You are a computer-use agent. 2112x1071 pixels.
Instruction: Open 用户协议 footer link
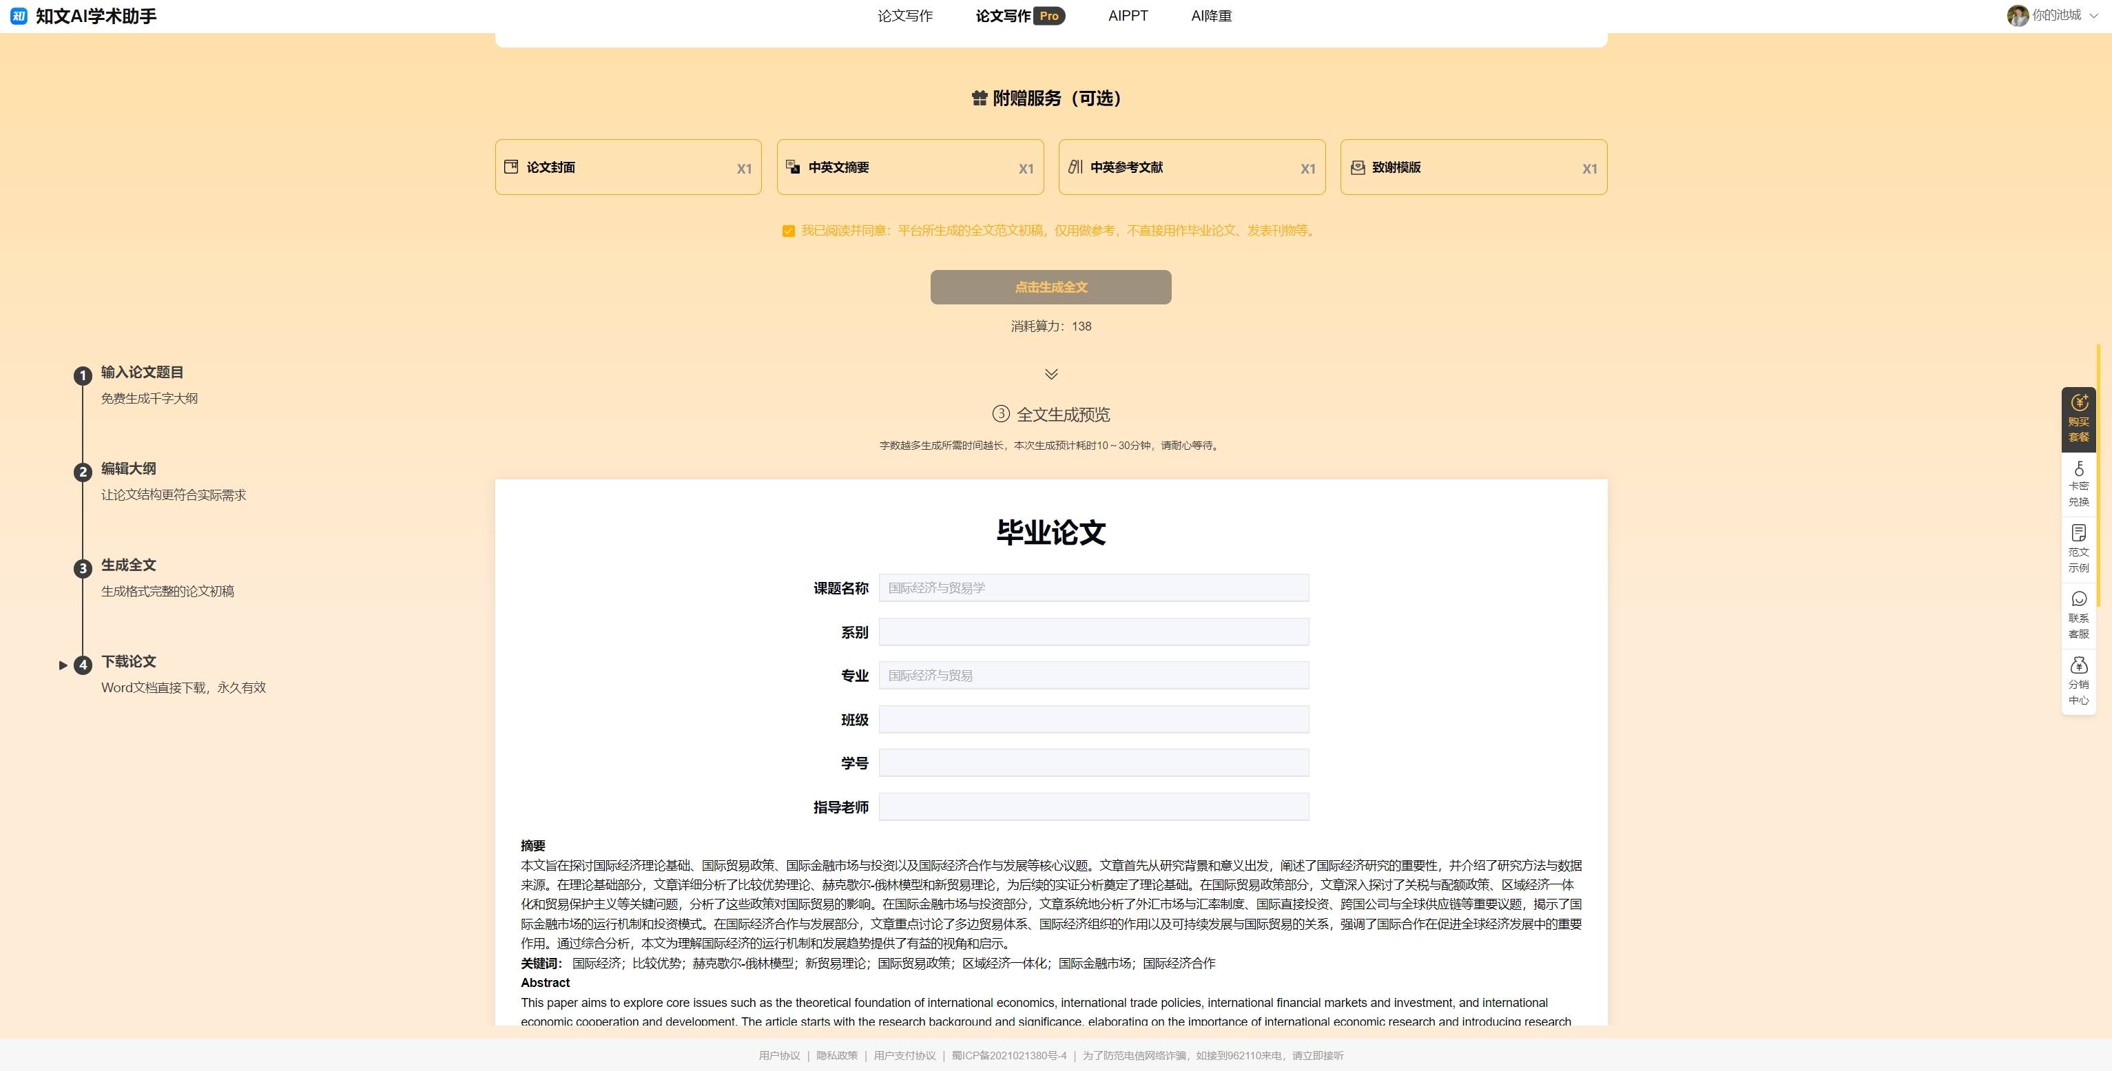point(779,1055)
